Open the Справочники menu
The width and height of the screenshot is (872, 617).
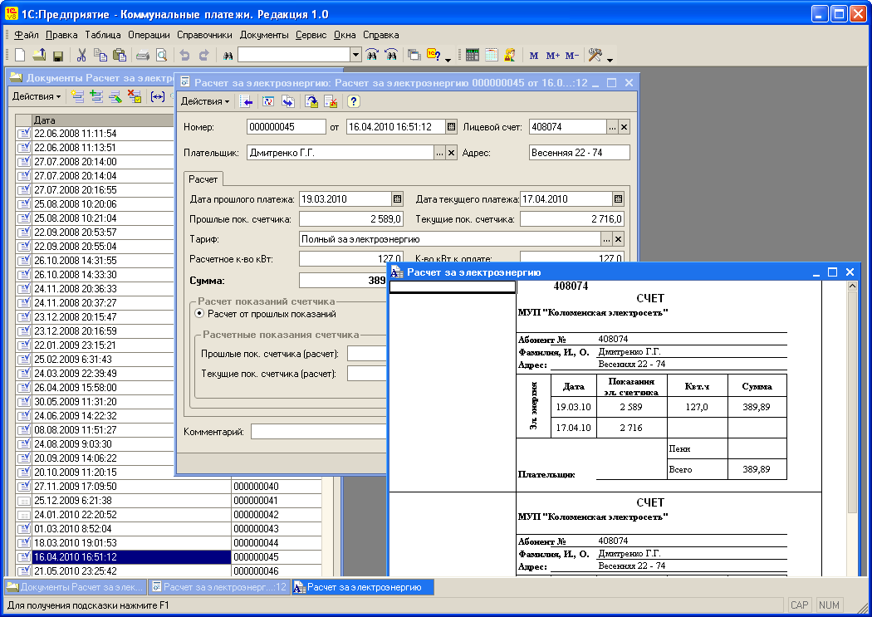pyautogui.click(x=204, y=35)
